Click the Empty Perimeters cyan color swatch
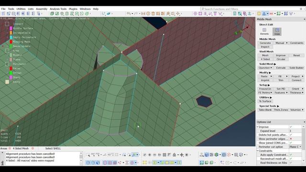The image size is (306, 172). 11,37
